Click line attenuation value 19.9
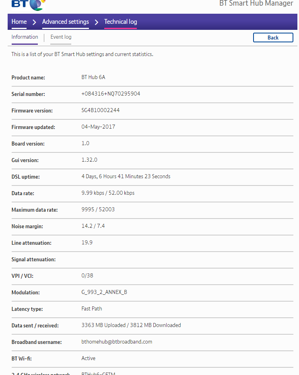Viewport: 299px width, 375px height. coord(87,242)
